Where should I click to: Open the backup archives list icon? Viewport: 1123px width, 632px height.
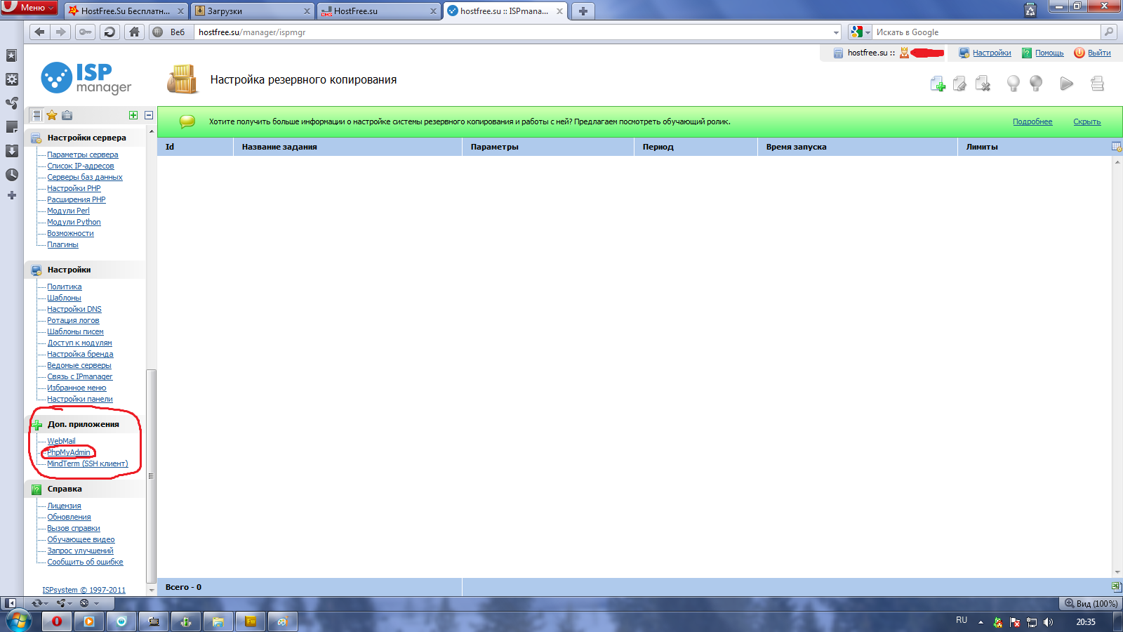(1097, 84)
